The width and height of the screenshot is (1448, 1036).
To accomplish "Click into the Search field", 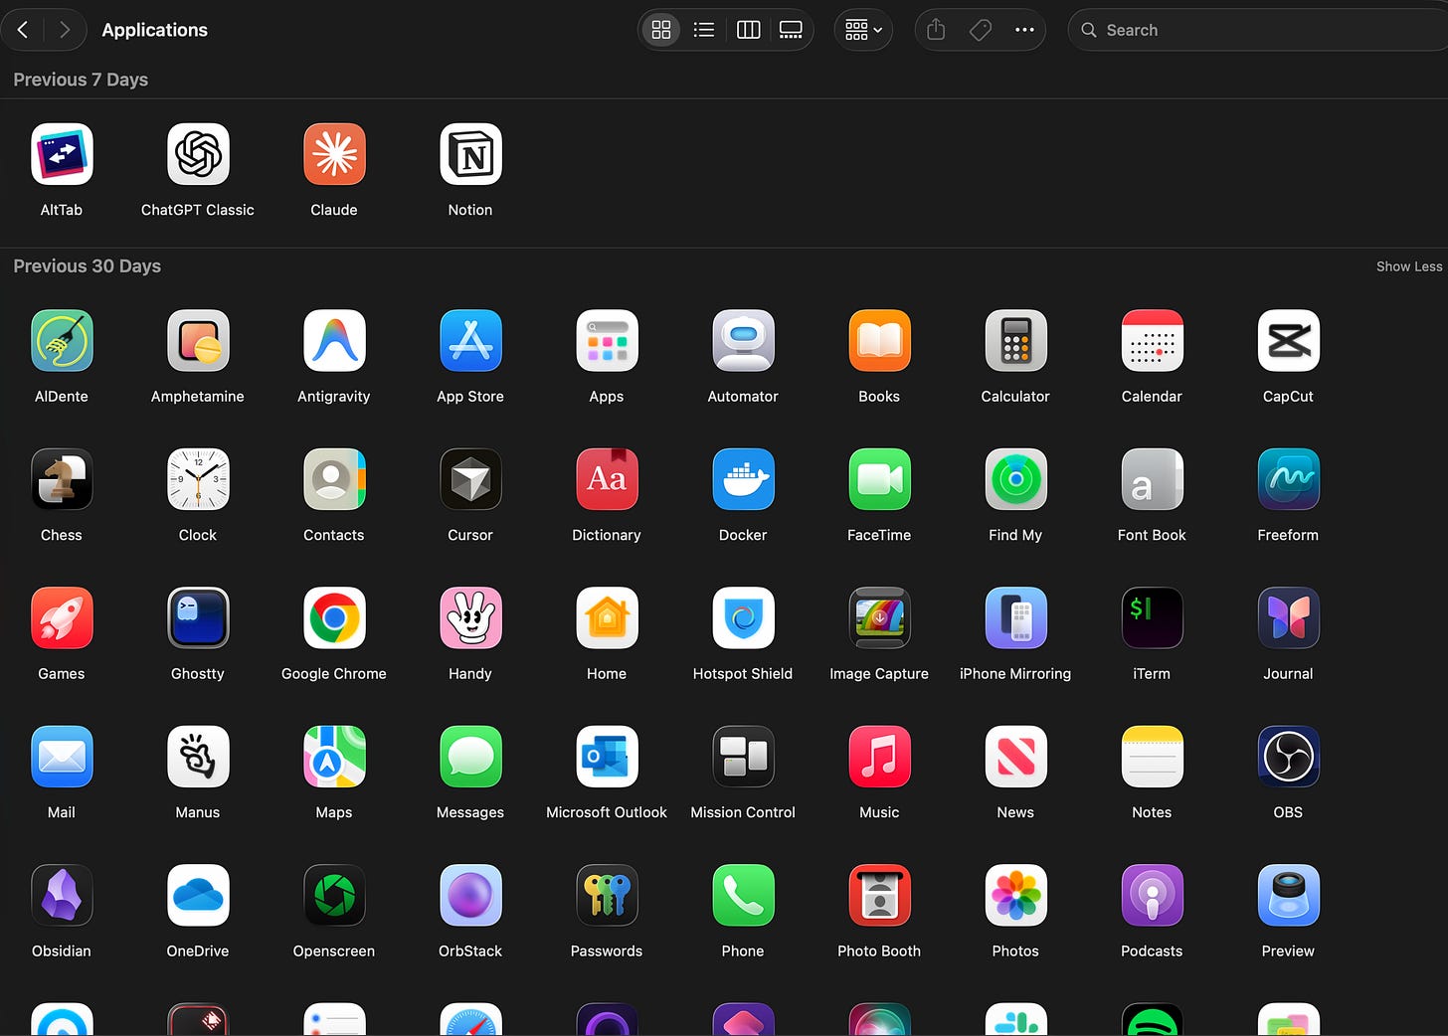I will point(1258,30).
